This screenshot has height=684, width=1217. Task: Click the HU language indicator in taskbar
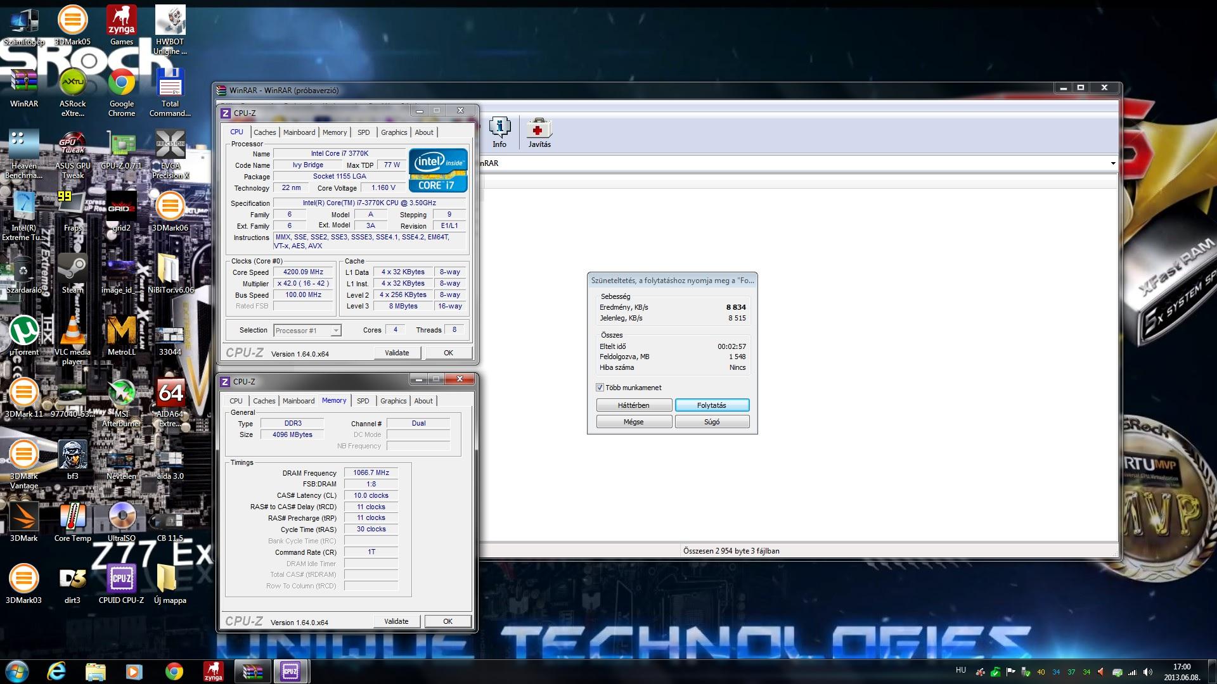pos(960,670)
